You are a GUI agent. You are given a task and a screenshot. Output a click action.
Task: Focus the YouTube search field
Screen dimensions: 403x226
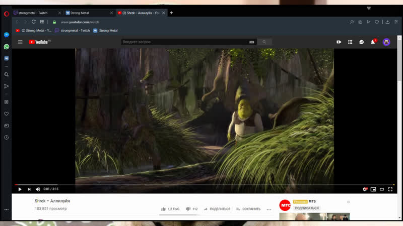[185, 42]
